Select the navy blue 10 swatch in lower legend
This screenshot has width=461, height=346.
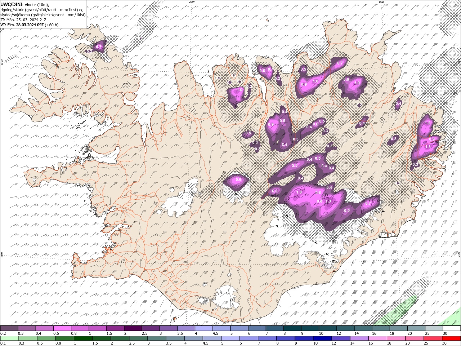pos(322,338)
